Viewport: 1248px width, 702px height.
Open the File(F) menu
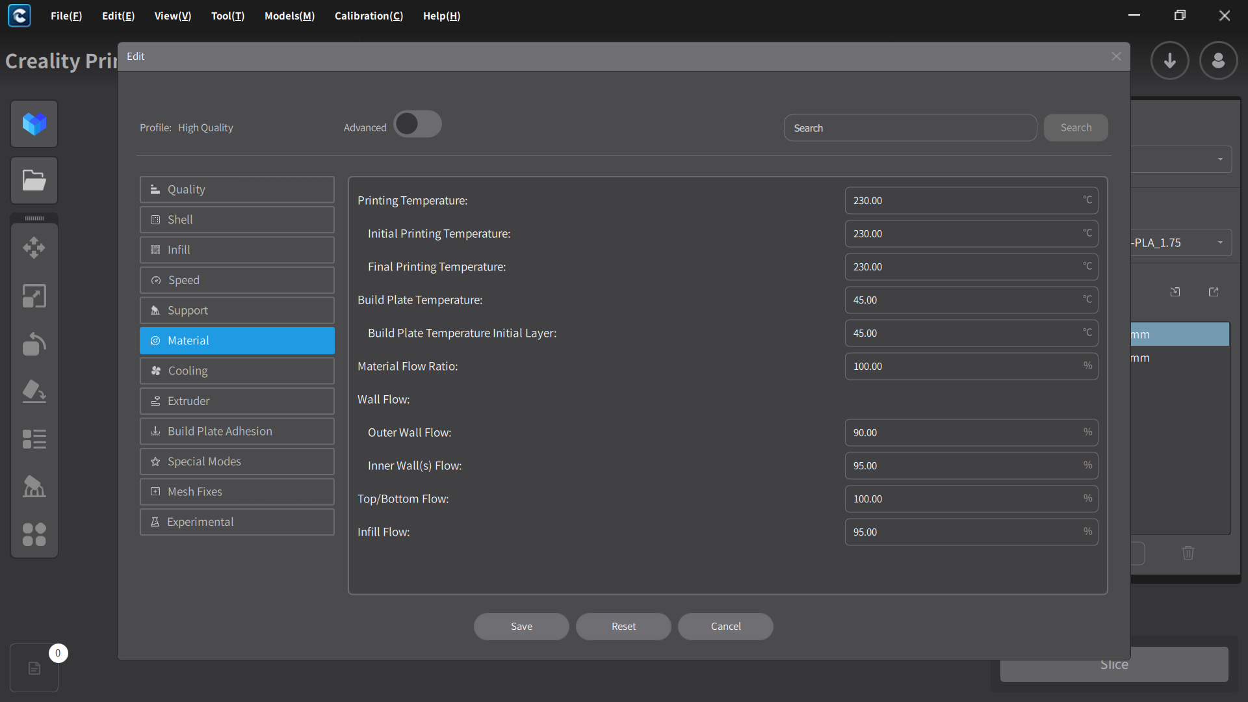[66, 16]
